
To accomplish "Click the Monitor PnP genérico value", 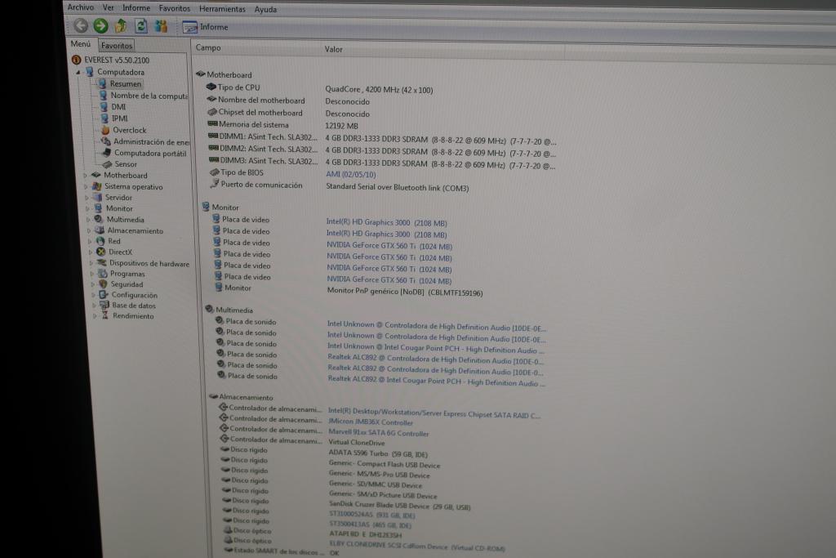I will (405, 292).
